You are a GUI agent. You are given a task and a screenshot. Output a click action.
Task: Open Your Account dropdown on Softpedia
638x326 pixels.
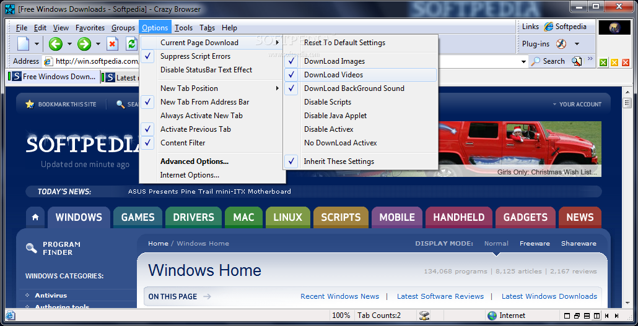(x=577, y=105)
